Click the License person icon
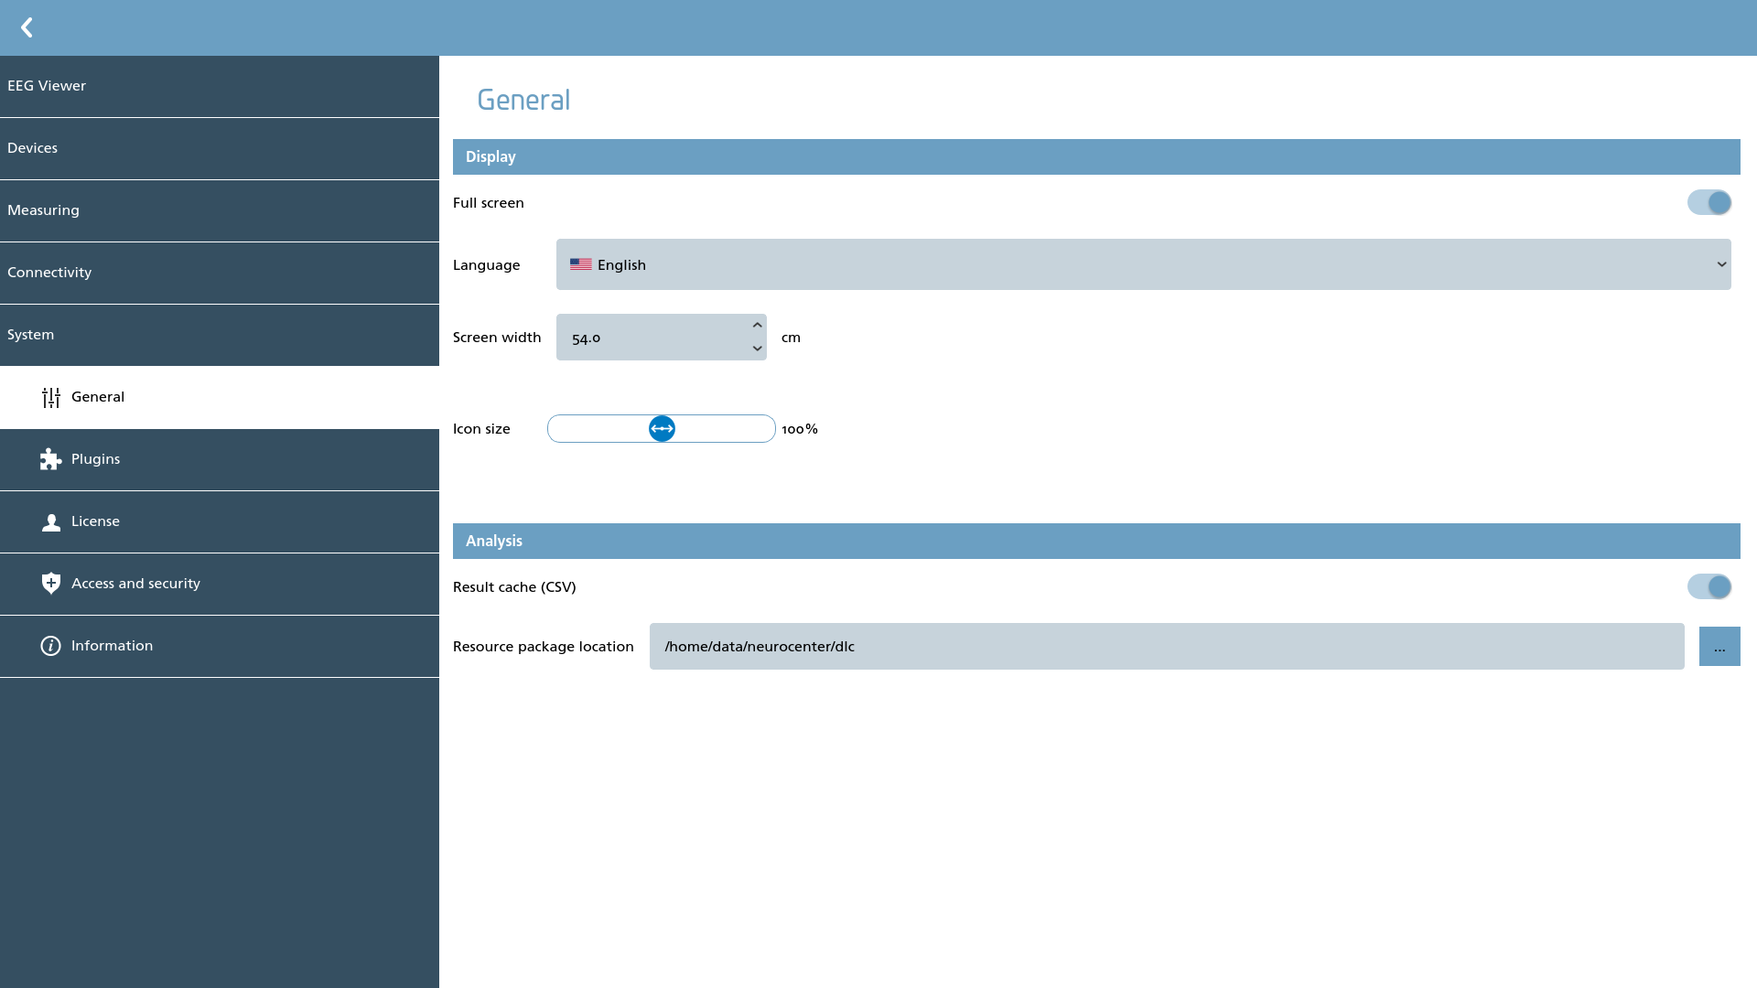The width and height of the screenshot is (1757, 988). pyautogui.click(x=51, y=521)
